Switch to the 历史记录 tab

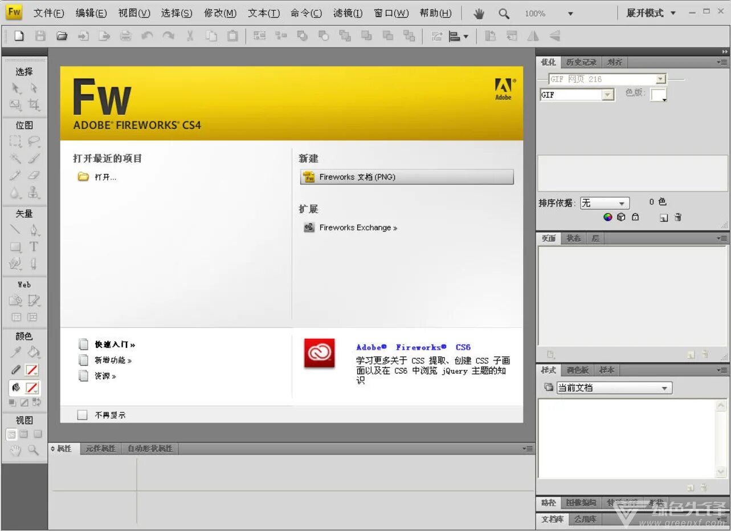point(581,62)
